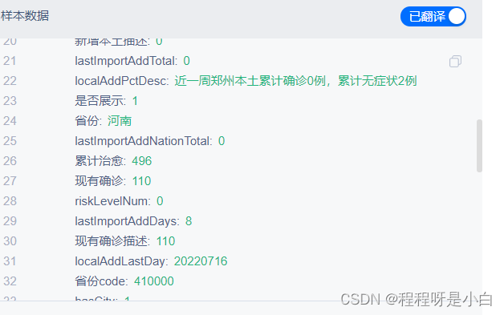Click the 省份code value 410000

coord(153,281)
